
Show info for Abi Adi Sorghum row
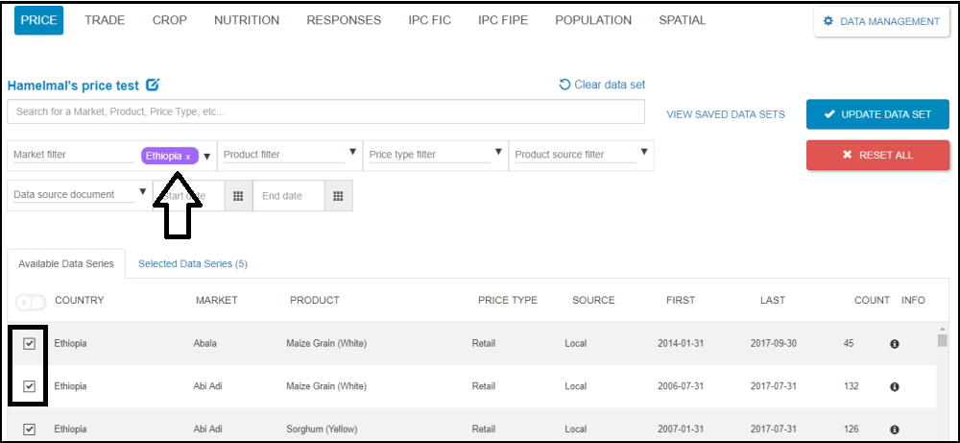tap(895, 430)
